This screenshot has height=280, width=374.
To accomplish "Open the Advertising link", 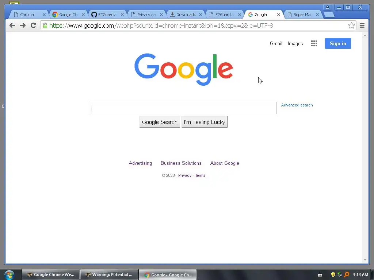I will point(140,163).
